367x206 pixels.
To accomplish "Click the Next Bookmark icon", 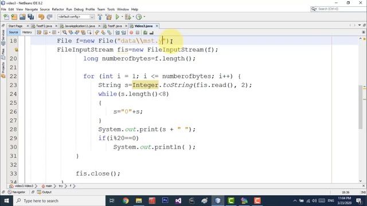I will pyautogui.click(x=103, y=33).
